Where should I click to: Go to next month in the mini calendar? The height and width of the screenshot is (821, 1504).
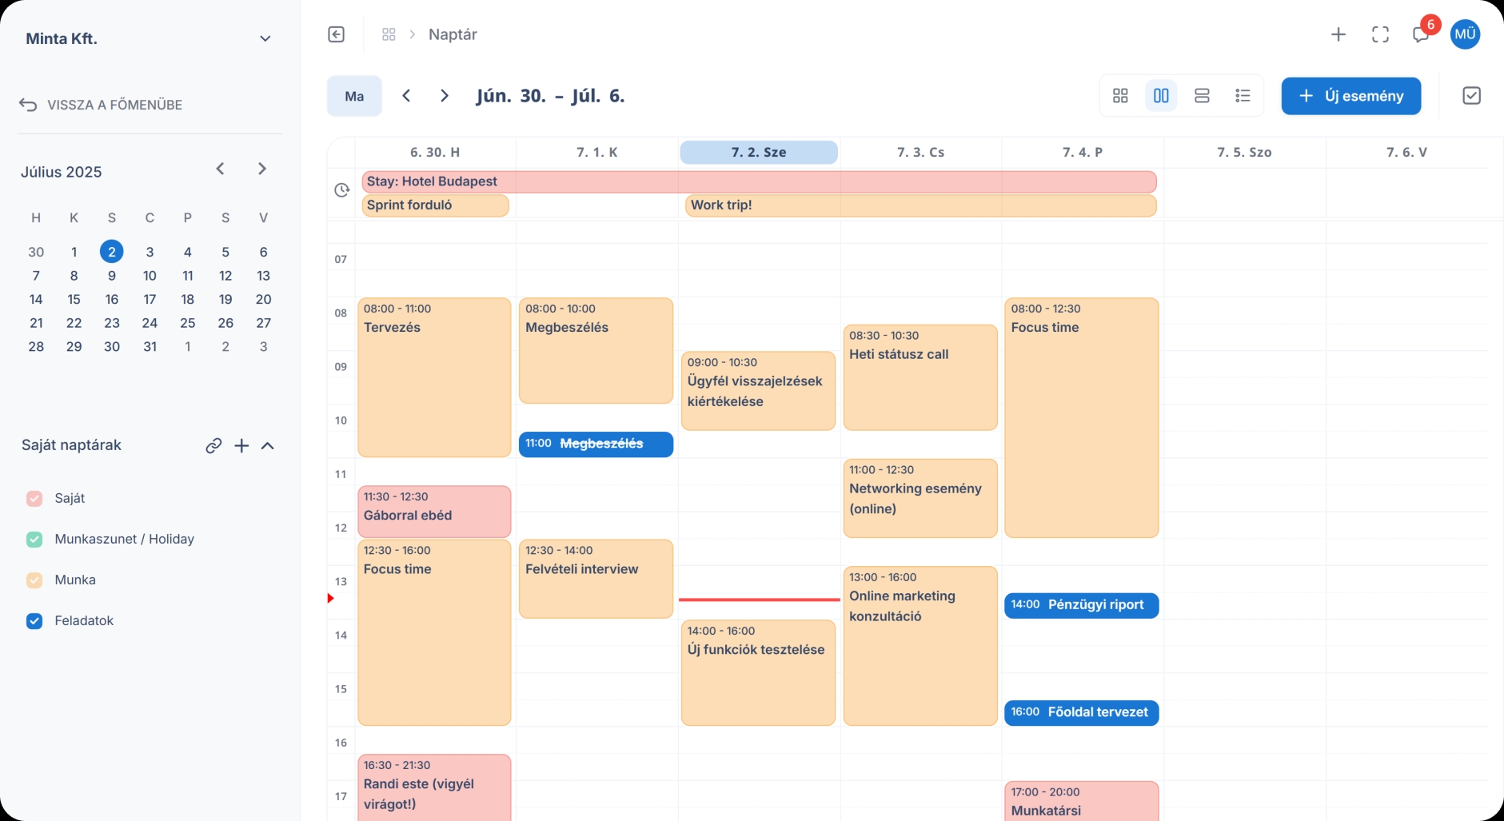(x=261, y=169)
